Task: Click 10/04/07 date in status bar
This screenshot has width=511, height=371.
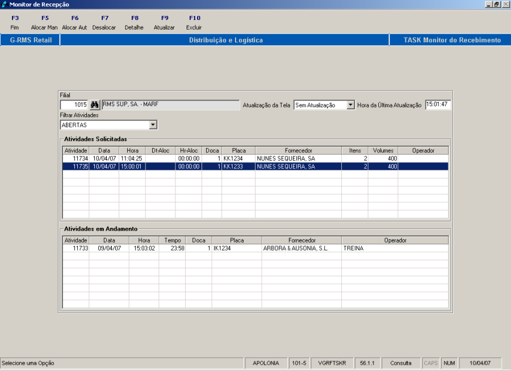Action: point(480,363)
